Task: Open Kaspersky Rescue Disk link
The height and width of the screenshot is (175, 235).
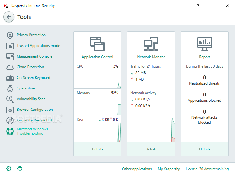Action: tap(35, 120)
